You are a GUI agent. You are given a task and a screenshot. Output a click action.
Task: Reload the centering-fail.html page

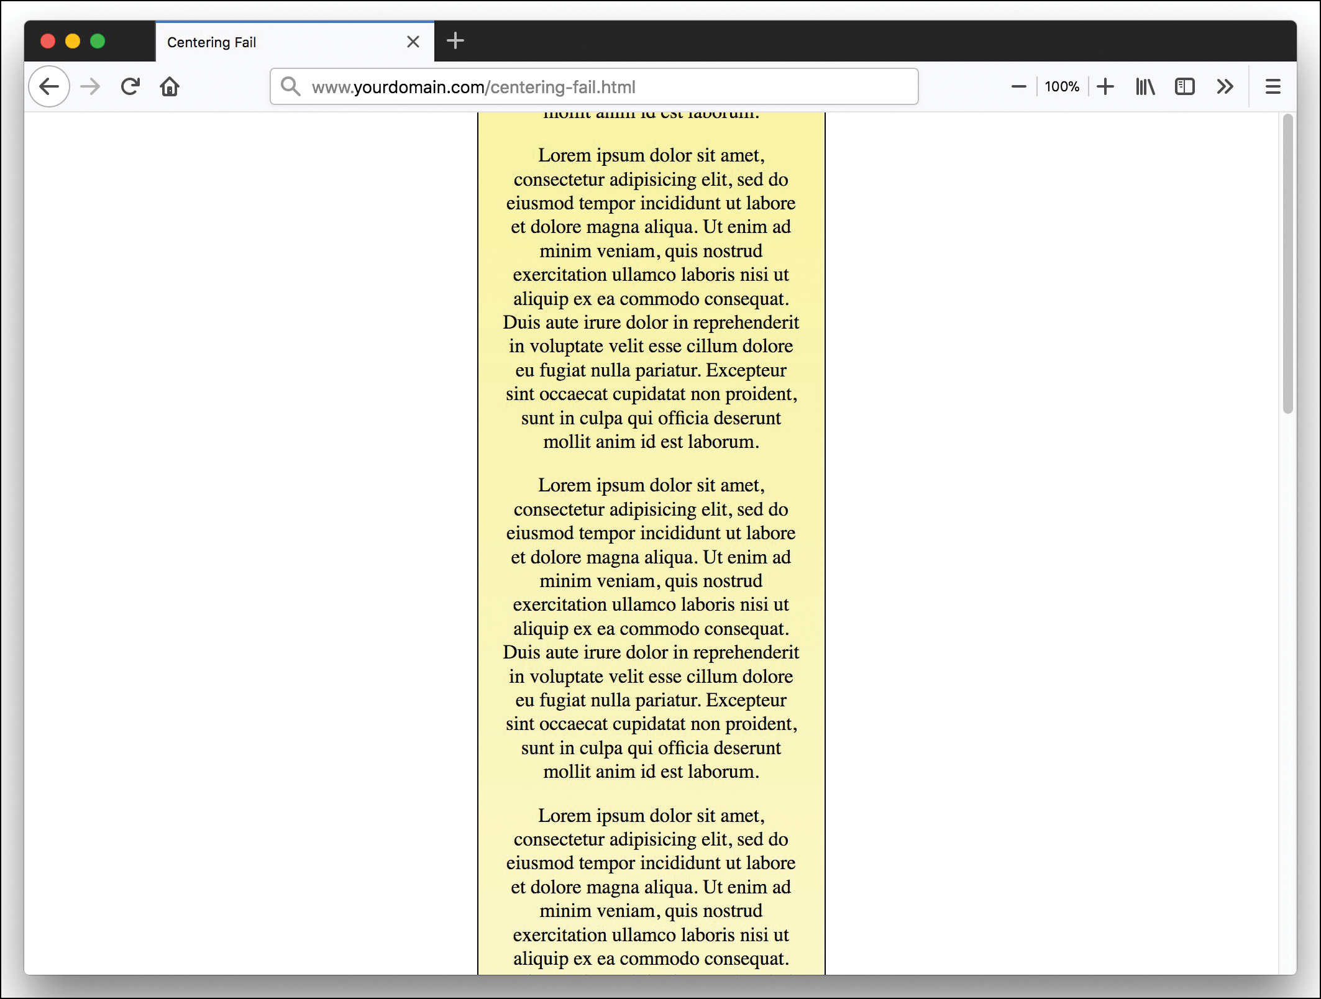point(130,86)
